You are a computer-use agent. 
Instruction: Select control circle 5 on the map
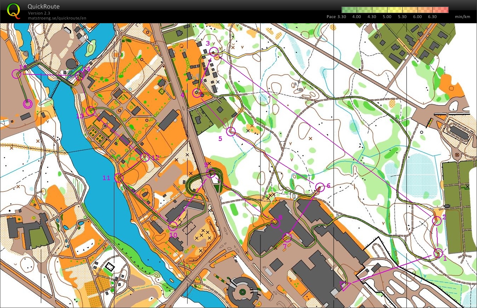(x=231, y=131)
